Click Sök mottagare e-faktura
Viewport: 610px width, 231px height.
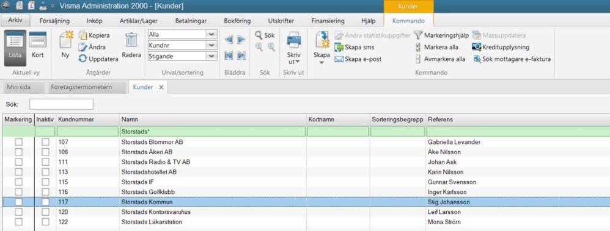(512, 59)
